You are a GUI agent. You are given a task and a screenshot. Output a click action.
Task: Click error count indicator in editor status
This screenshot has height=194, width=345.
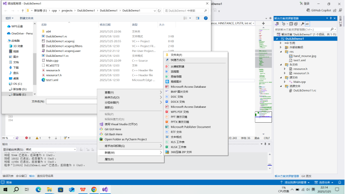point(28,138)
